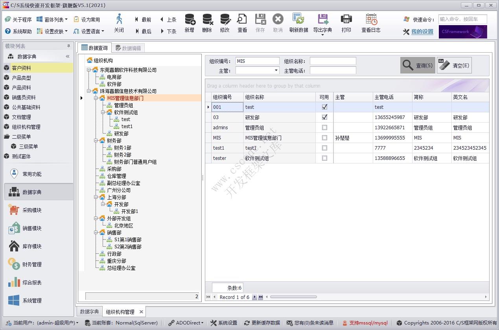
Task: Enable 可用 checkbox for admins row
Action: (x=324, y=127)
